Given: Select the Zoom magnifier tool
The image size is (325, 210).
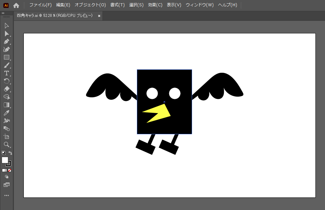Looking at the screenshot, I should (7, 145).
